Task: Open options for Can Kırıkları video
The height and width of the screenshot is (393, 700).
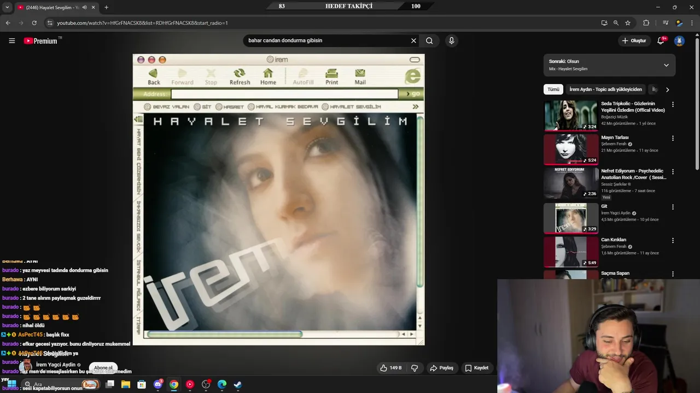Action: [x=673, y=240]
